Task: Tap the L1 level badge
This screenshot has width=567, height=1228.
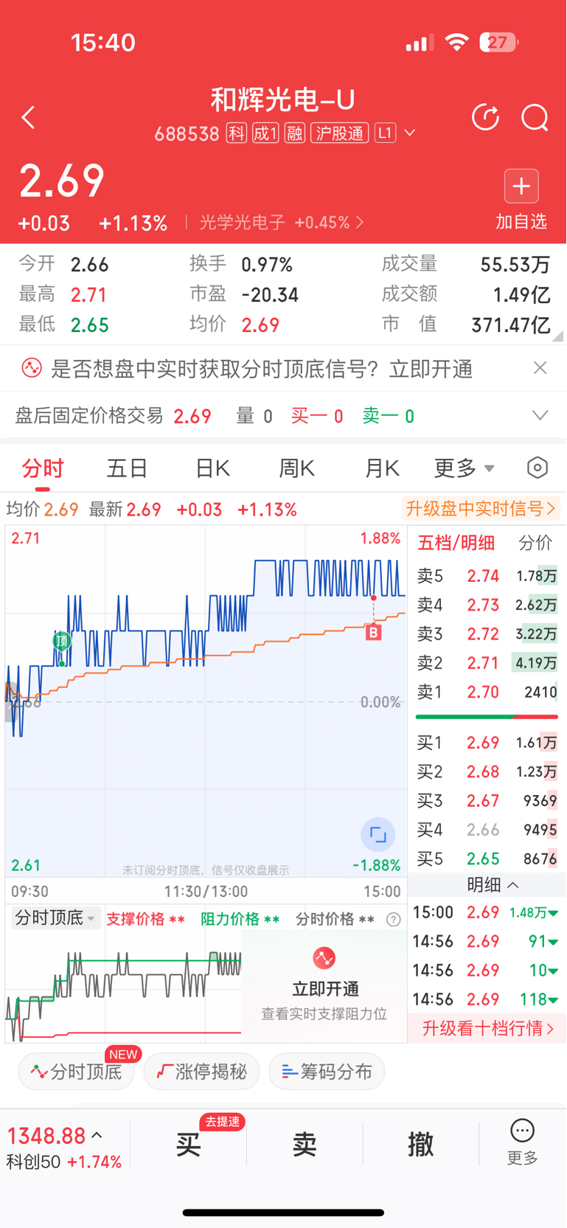Action: [x=385, y=133]
